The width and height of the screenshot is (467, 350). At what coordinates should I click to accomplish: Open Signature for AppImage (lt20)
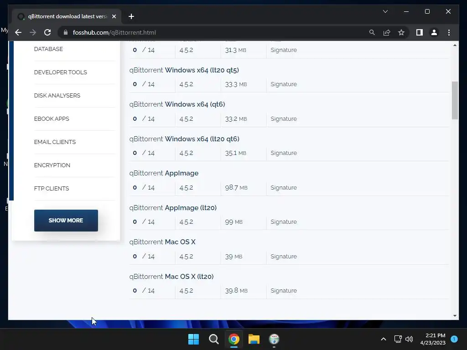pyautogui.click(x=284, y=222)
